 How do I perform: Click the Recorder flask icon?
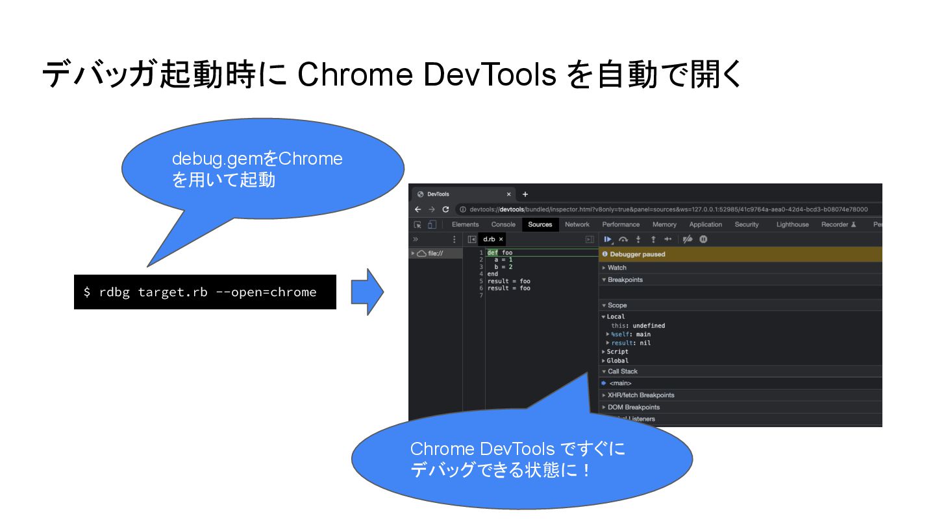[853, 224]
